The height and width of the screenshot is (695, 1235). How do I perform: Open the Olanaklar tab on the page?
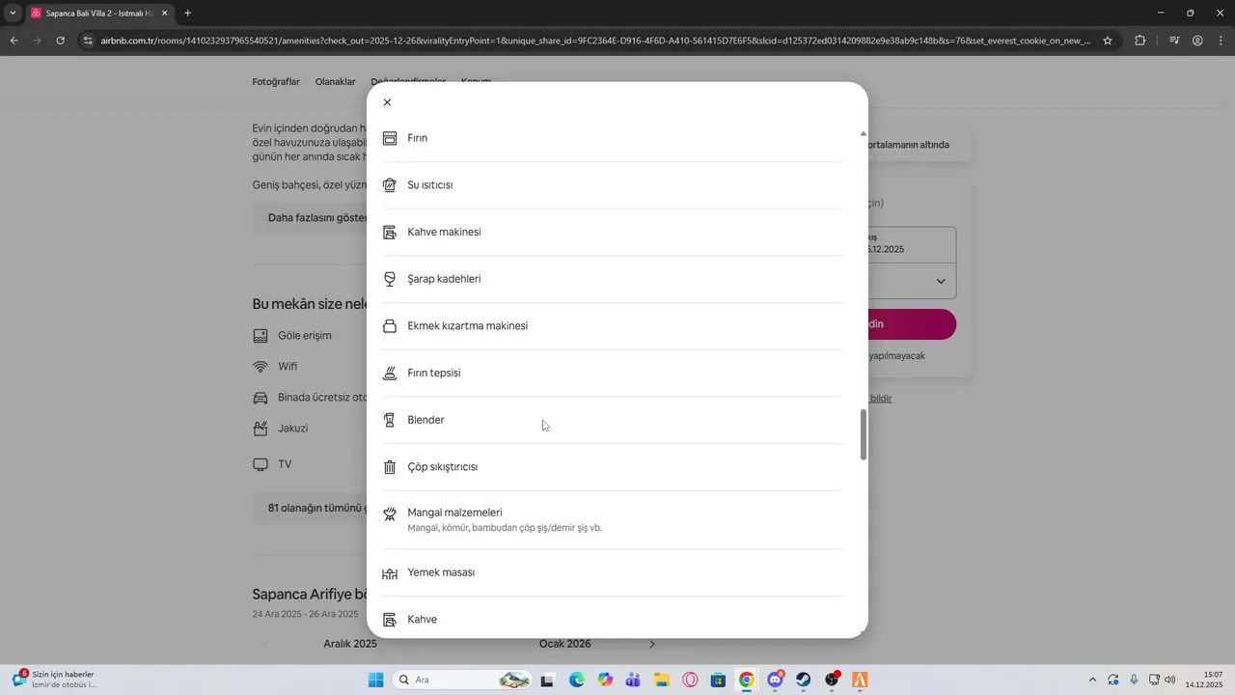coord(336,82)
